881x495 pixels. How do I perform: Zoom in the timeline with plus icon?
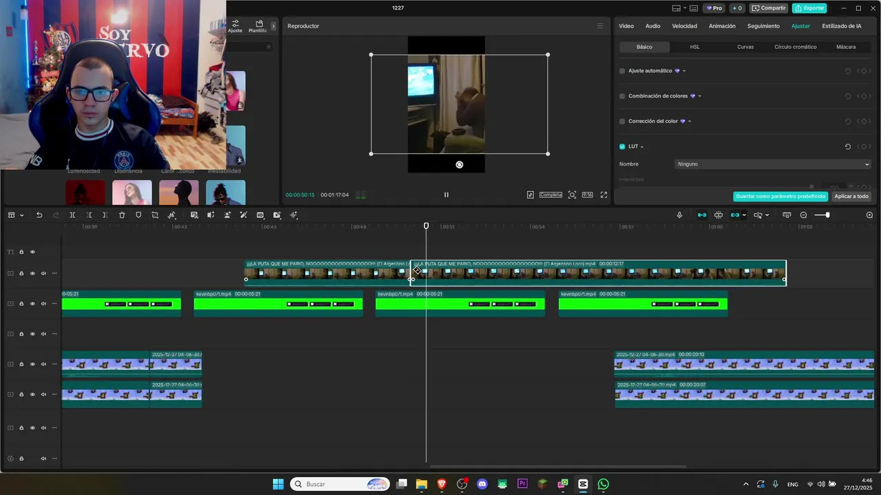point(869,215)
